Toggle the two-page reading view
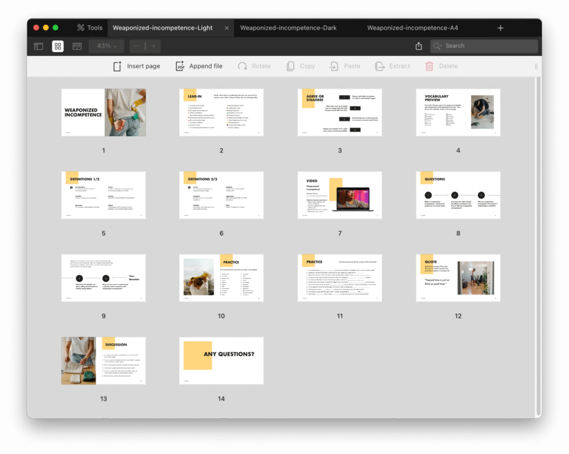The height and width of the screenshot is (454, 569). pos(77,46)
